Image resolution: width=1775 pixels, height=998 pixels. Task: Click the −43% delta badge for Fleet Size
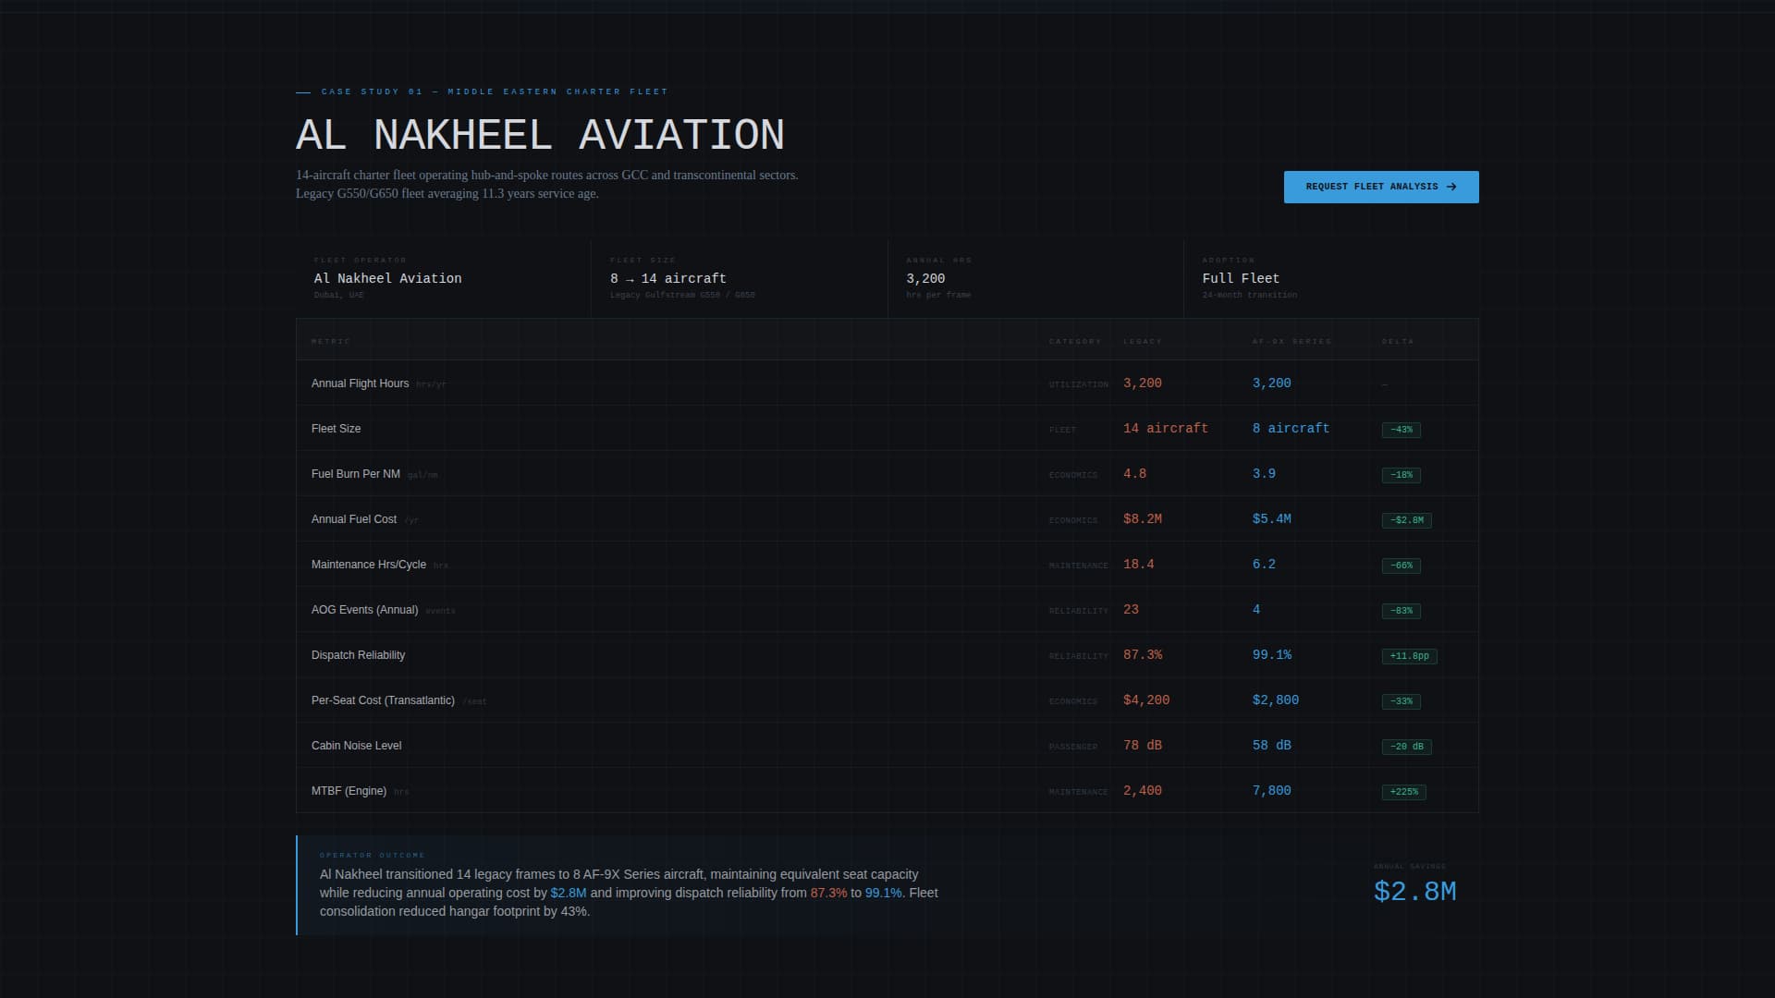(1403, 429)
